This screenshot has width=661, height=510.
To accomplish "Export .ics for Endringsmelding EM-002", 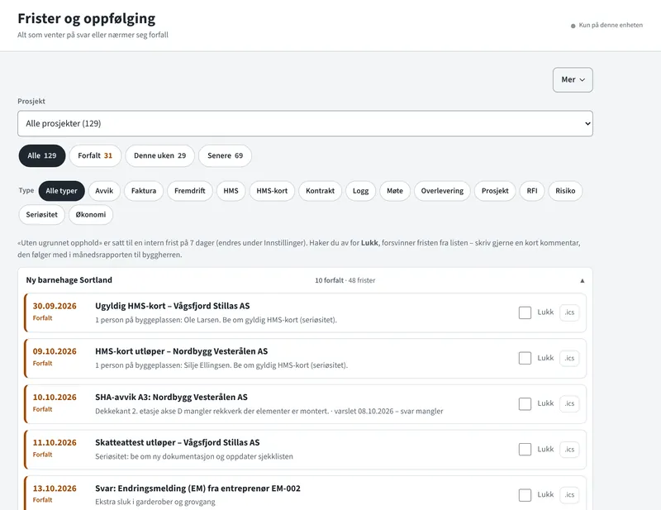I will click(569, 495).
